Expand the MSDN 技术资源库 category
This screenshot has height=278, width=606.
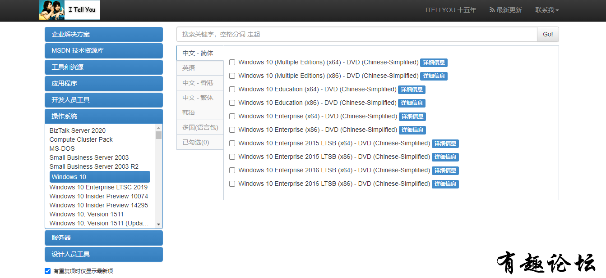click(x=104, y=51)
